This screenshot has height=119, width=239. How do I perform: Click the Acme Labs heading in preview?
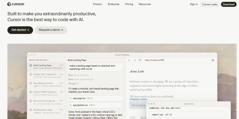tap(137, 71)
